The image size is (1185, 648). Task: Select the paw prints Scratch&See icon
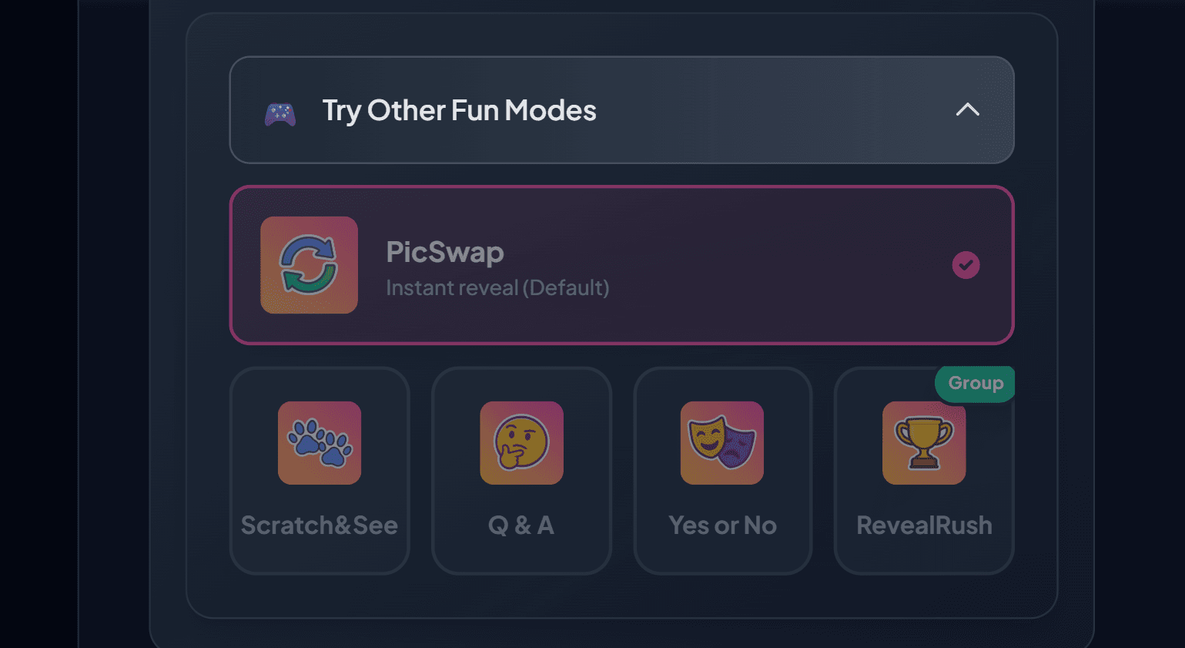click(320, 443)
